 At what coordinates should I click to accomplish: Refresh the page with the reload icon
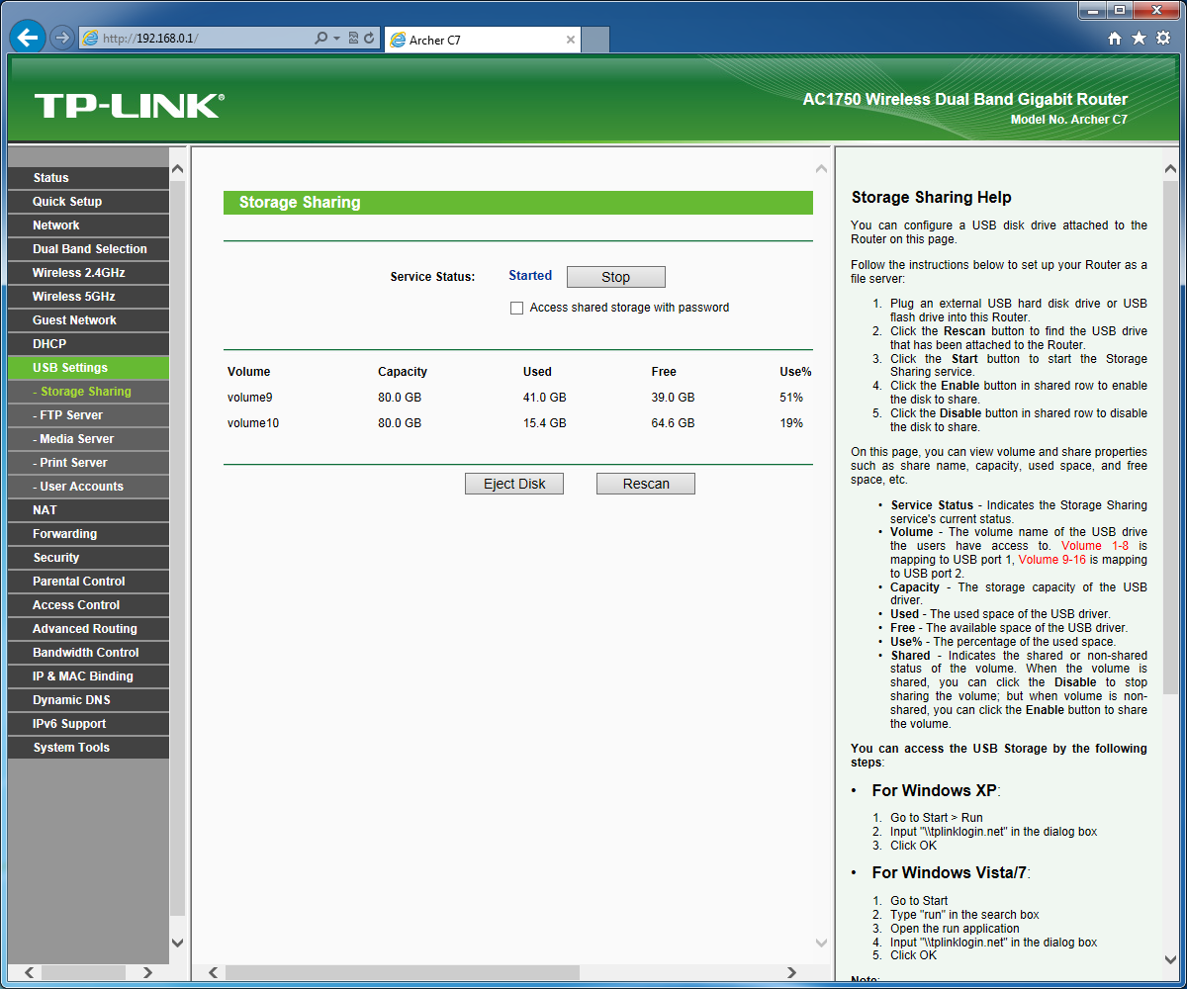[369, 39]
